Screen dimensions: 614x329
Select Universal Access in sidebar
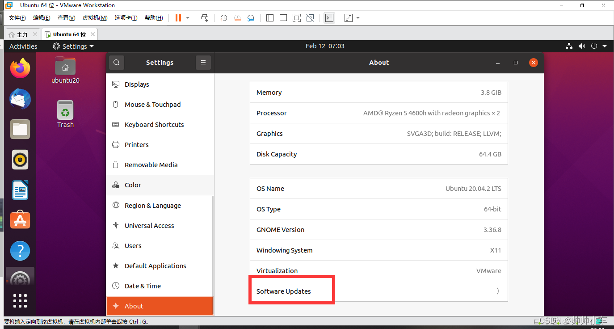(160, 226)
